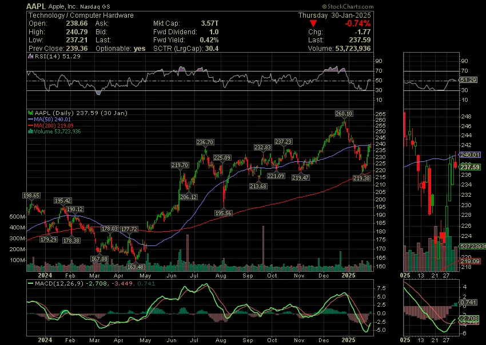
Task: Click the 178.38 price label
Action: pos(71,240)
